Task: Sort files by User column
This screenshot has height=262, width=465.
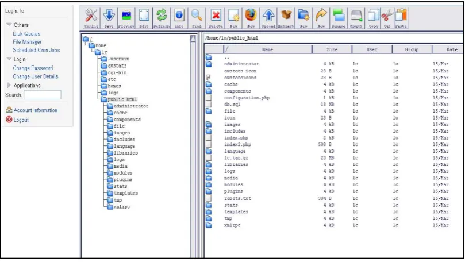Action: (x=372, y=49)
